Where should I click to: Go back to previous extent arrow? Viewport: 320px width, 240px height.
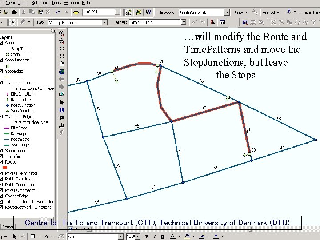61,79
